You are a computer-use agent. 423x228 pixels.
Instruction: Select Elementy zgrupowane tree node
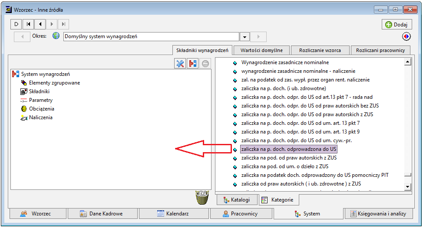(x=54, y=83)
